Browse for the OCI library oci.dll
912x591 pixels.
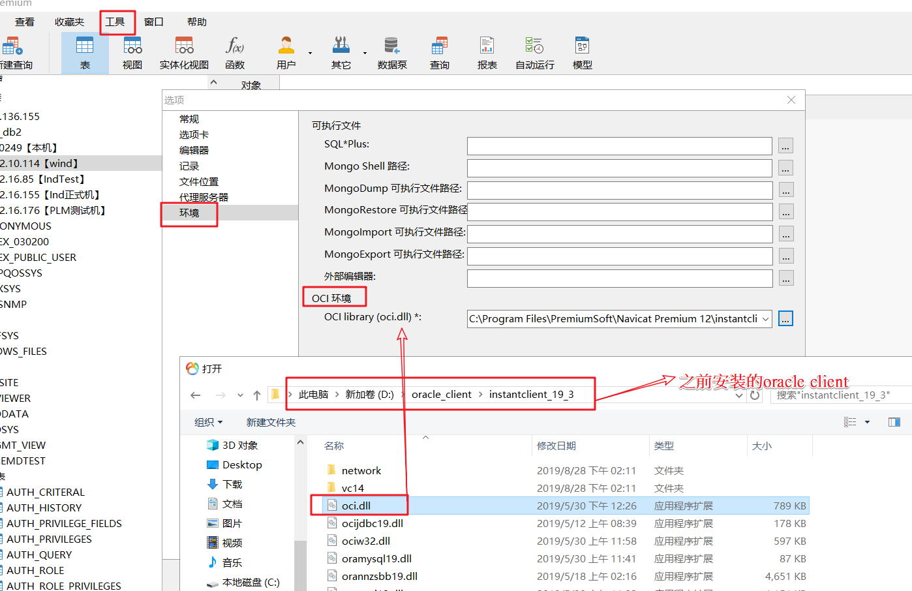785,318
